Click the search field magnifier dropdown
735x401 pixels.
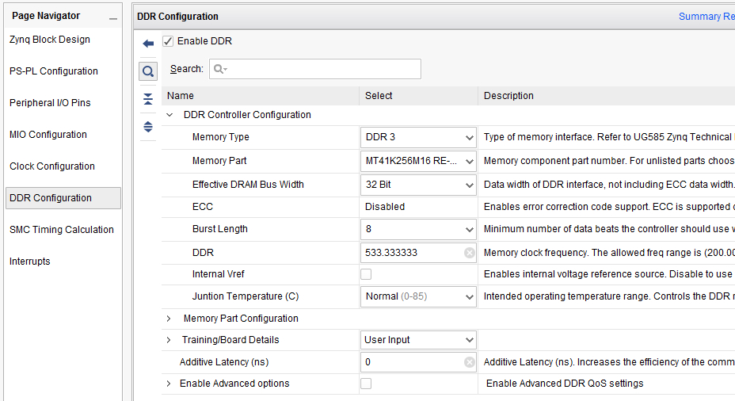point(220,69)
